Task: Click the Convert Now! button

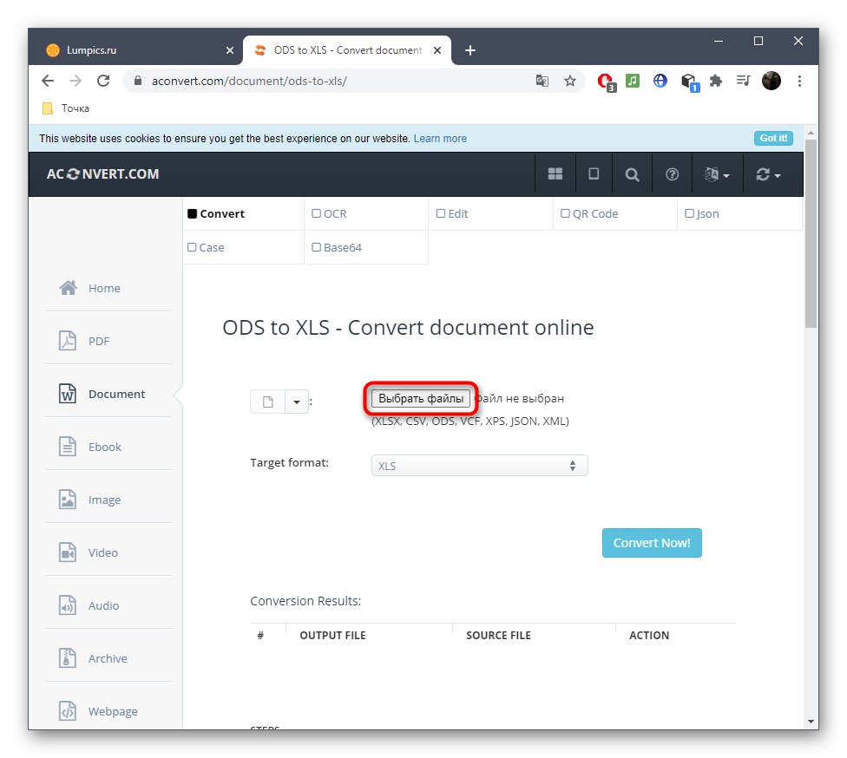Action: (x=652, y=543)
